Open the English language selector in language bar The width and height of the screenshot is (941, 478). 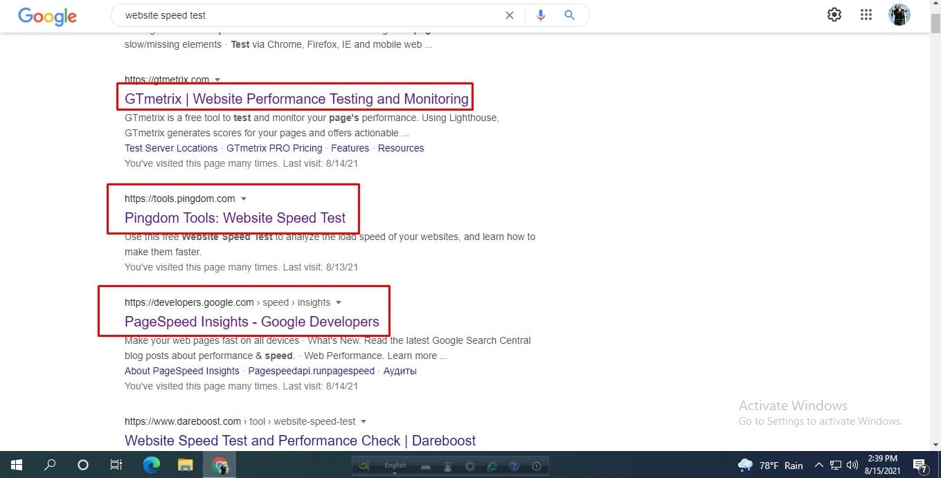point(395,466)
